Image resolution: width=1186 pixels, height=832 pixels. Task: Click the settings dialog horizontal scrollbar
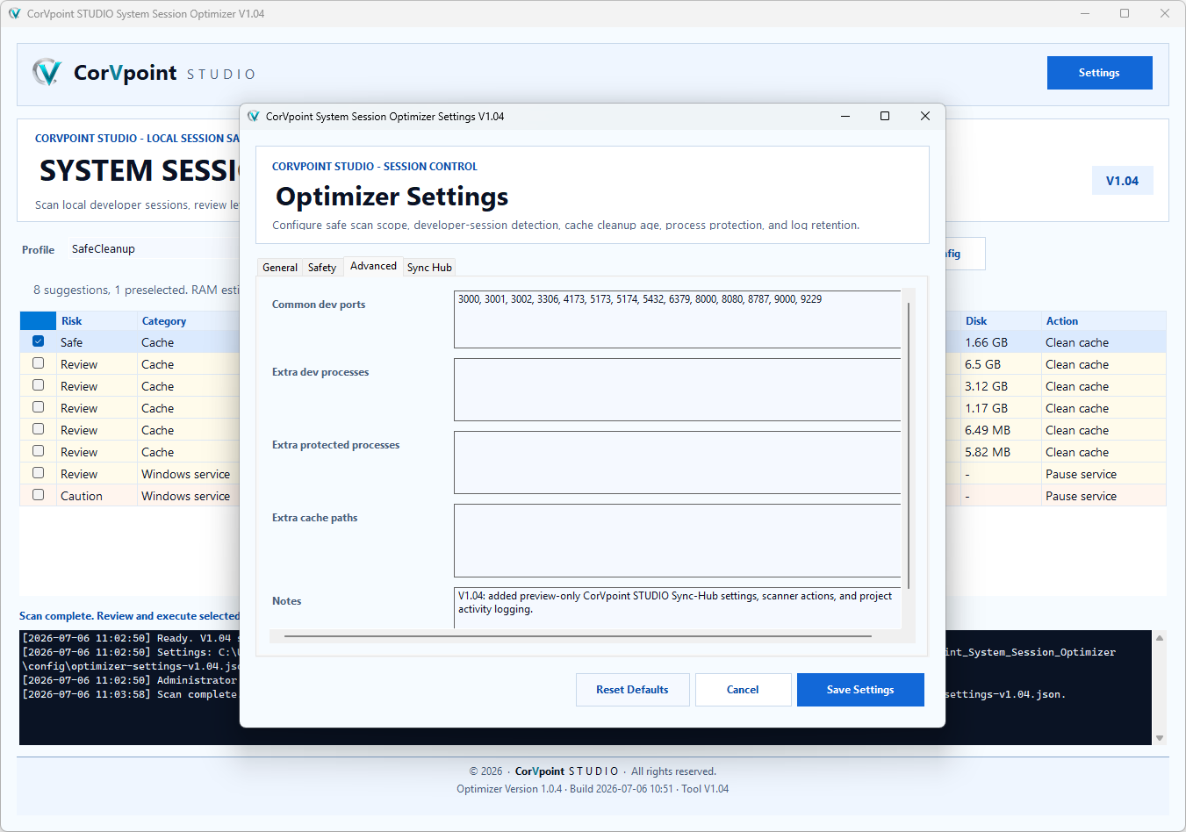[578, 636]
